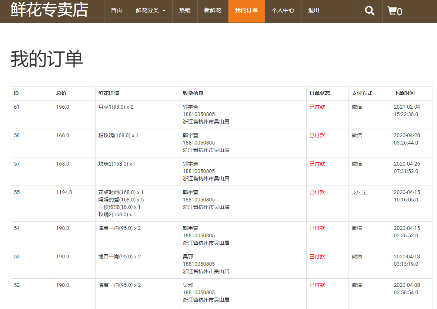
Task: Click the ID column header
Action: click(x=15, y=93)
